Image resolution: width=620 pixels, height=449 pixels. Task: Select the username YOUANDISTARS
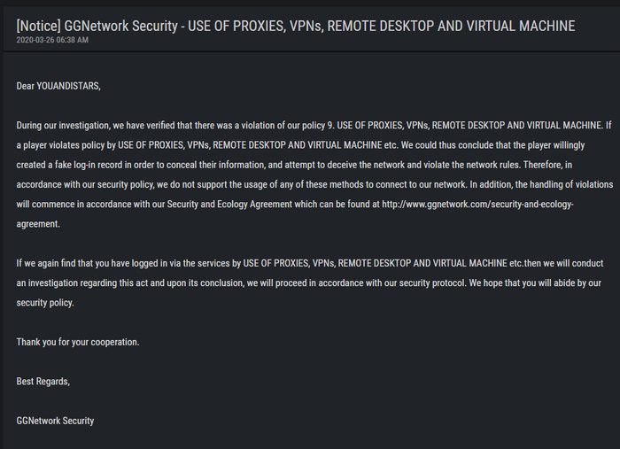pos(68,86)
